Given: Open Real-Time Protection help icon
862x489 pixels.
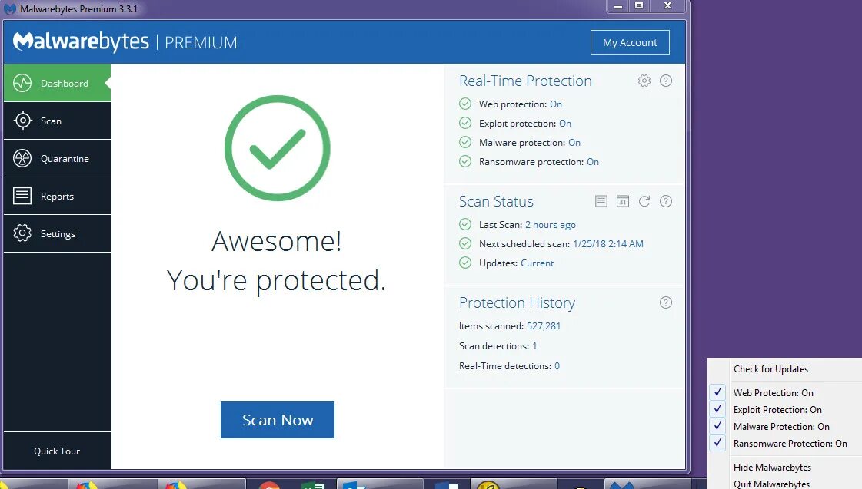Looking at the screenshot, I should (666, 81).
